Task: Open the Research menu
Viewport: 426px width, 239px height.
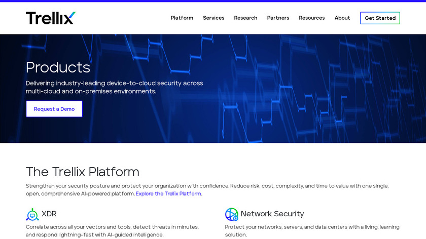Action: click(245, 18)
